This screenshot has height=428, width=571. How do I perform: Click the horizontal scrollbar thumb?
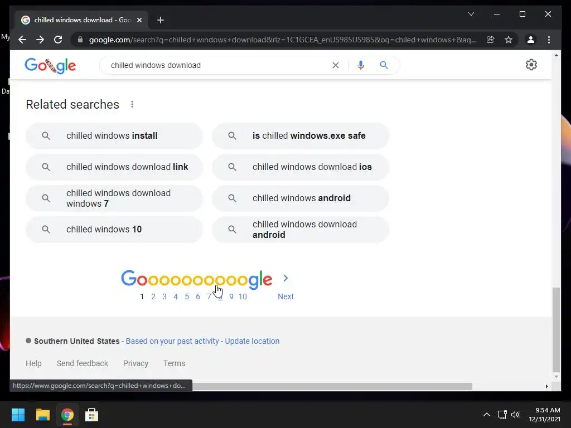click(332, 386)
